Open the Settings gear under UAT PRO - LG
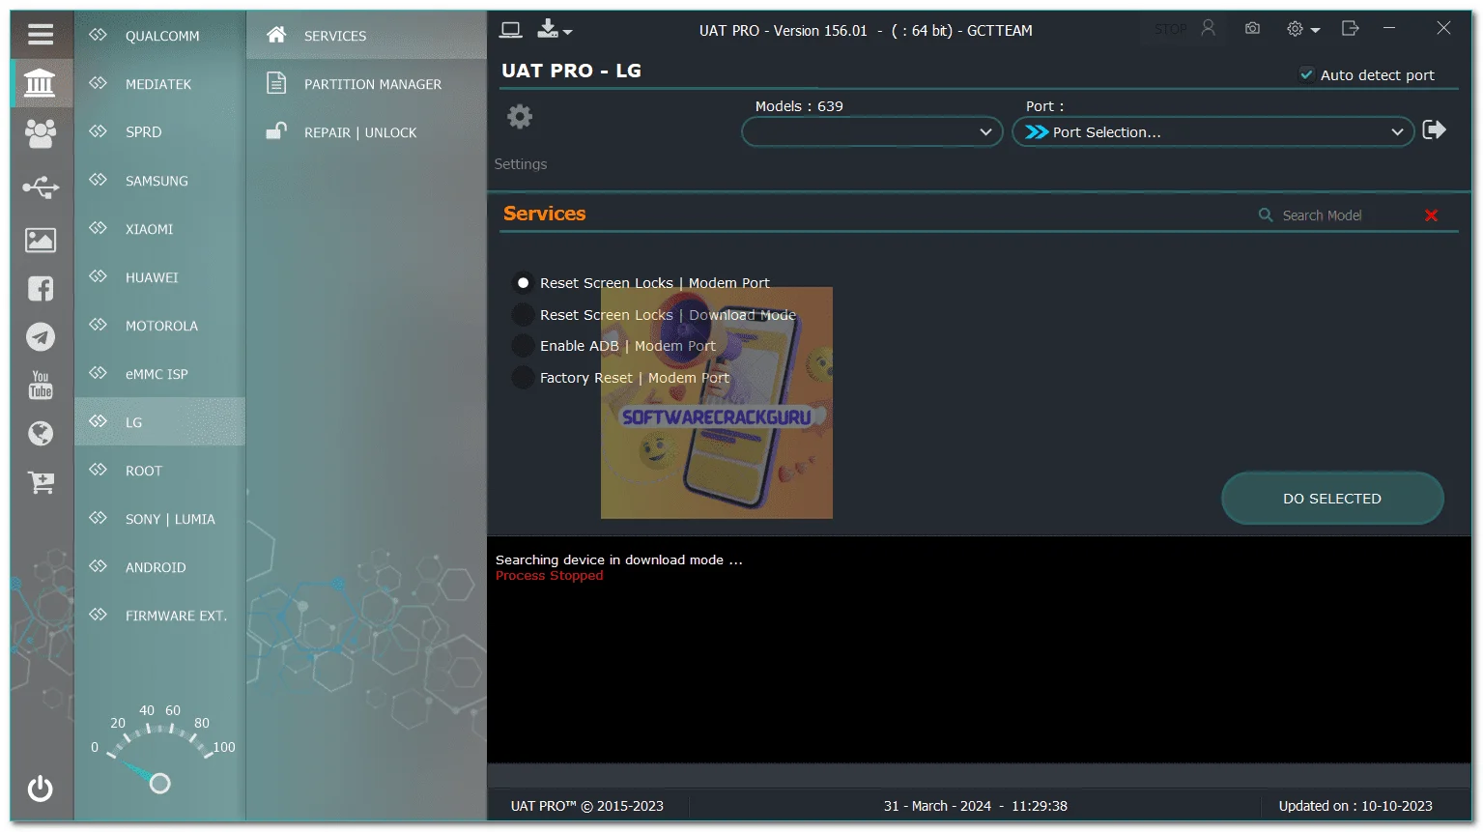This screenshot has width=1483, height=832. pyautogui.click(x=520, y=117)
